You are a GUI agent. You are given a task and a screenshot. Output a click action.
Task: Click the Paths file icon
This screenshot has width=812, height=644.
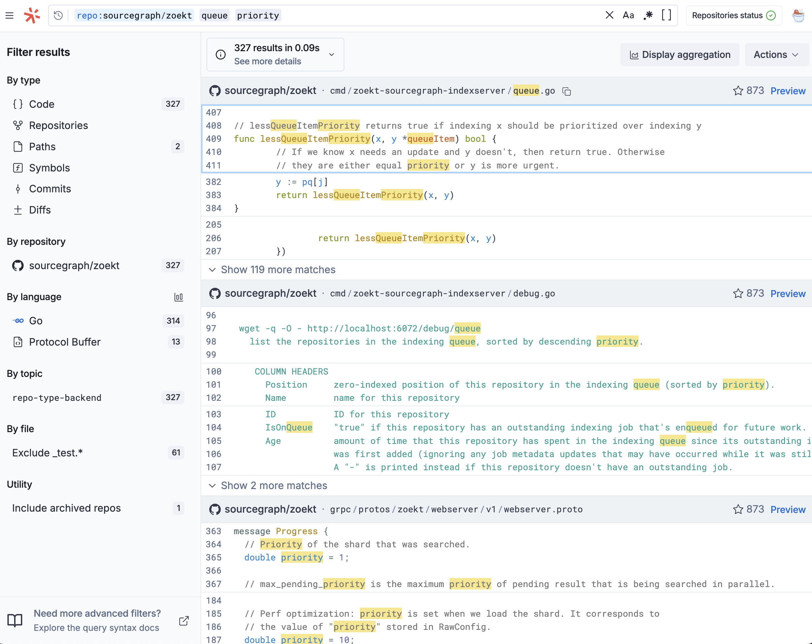tap(18, 147)
